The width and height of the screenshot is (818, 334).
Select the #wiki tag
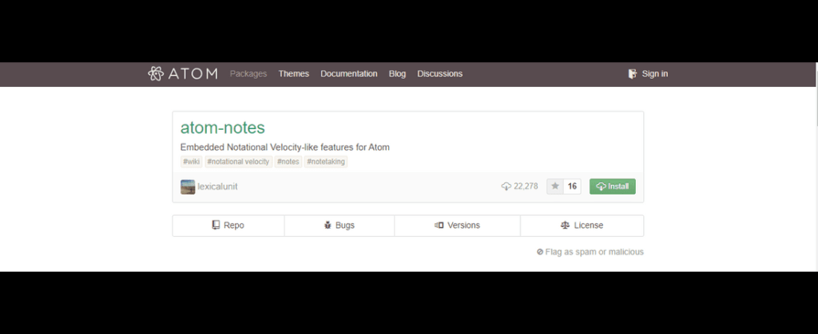point(191,162)
